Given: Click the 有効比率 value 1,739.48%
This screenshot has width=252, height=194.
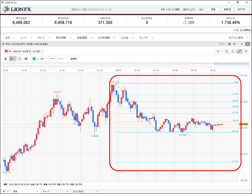Looking at the screenshot, I should click(231, 23).
